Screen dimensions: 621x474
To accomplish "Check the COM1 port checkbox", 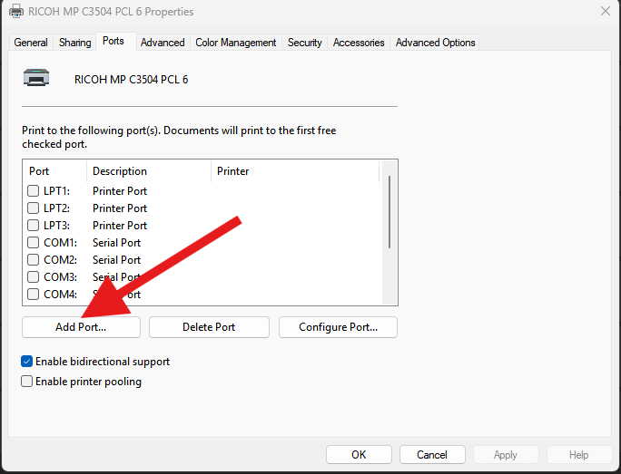I will click(x=34, y=242).
